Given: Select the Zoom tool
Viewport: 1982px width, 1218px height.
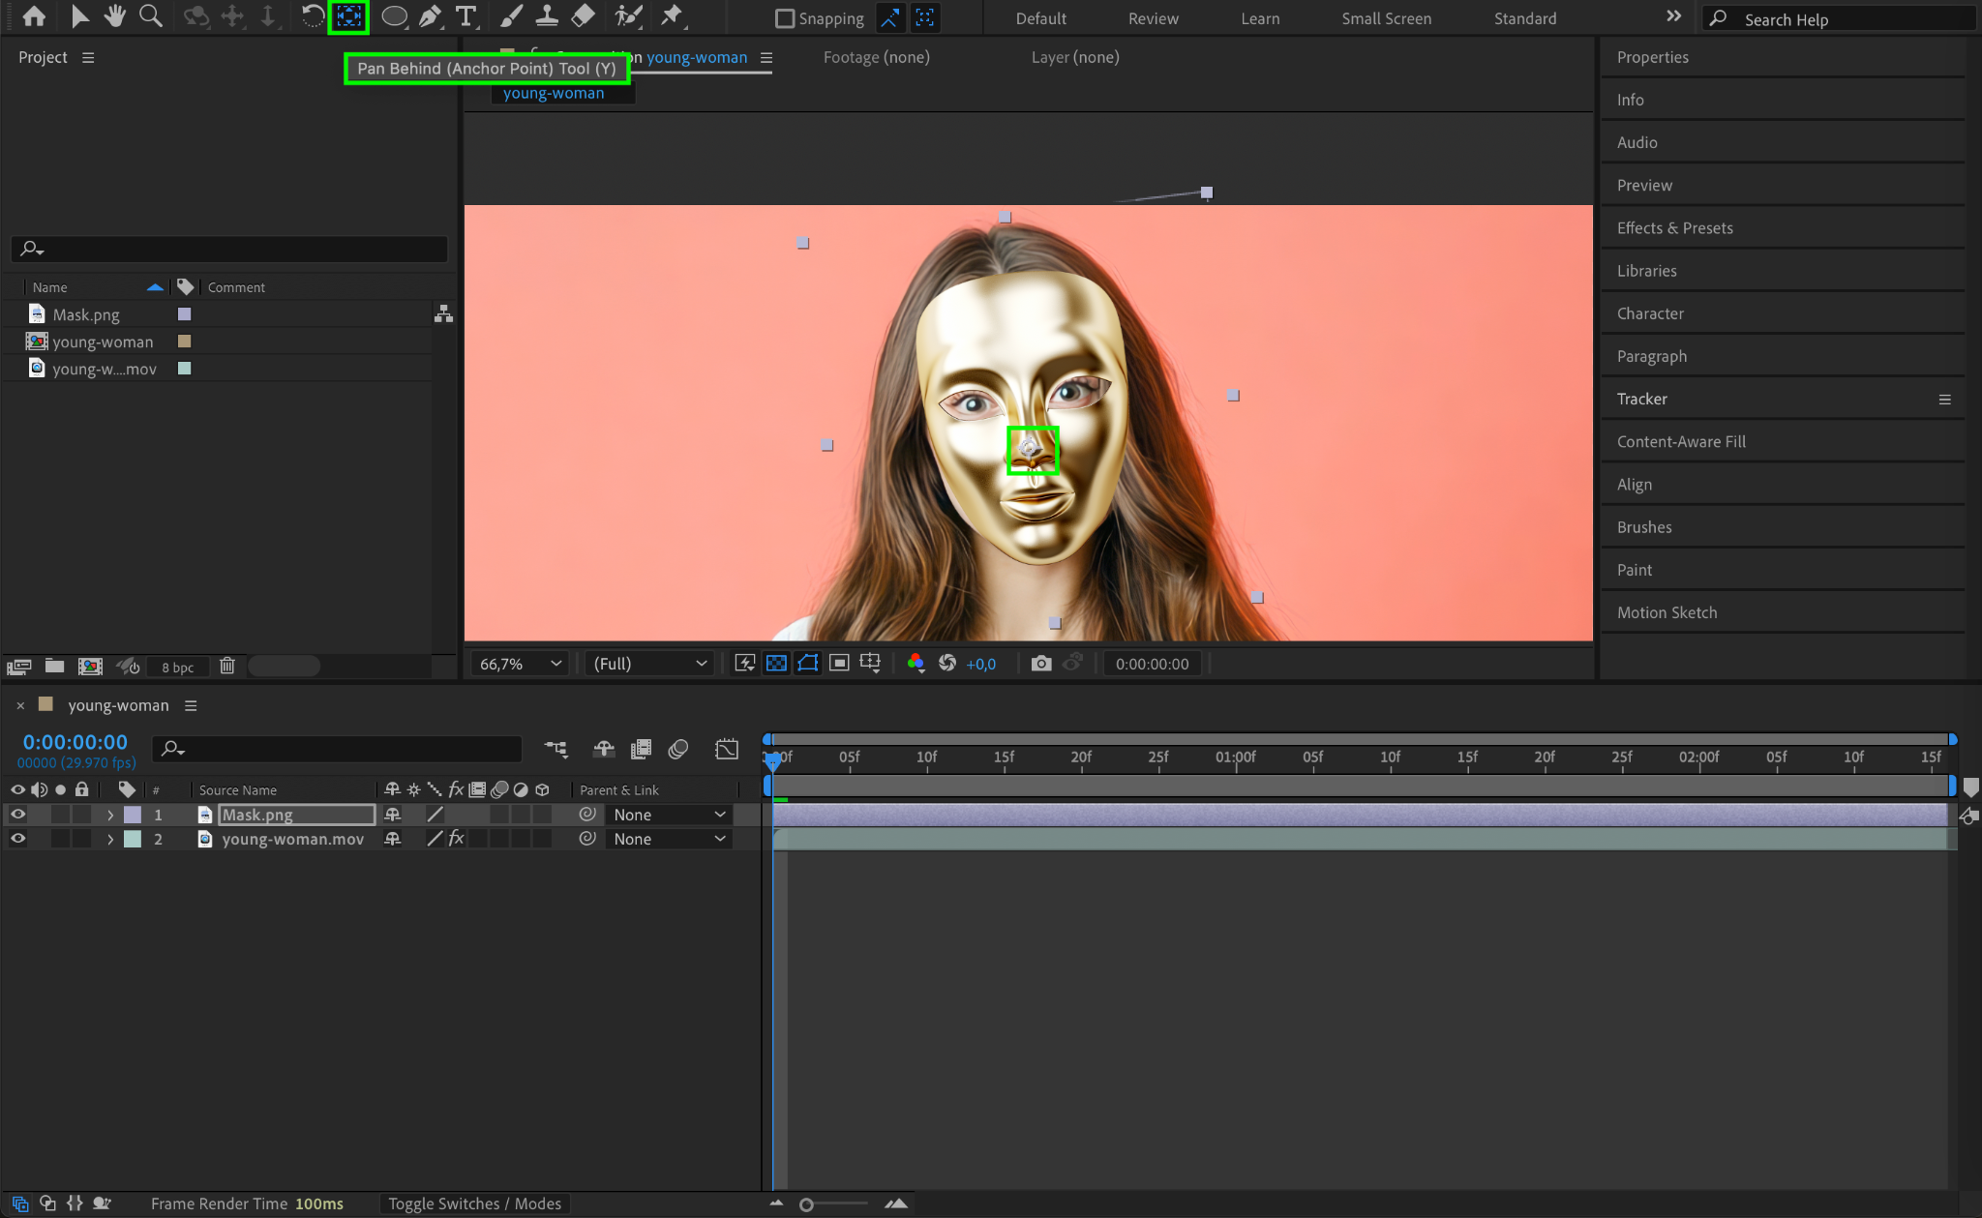Looking at the screenshot, I should point(150,16).
